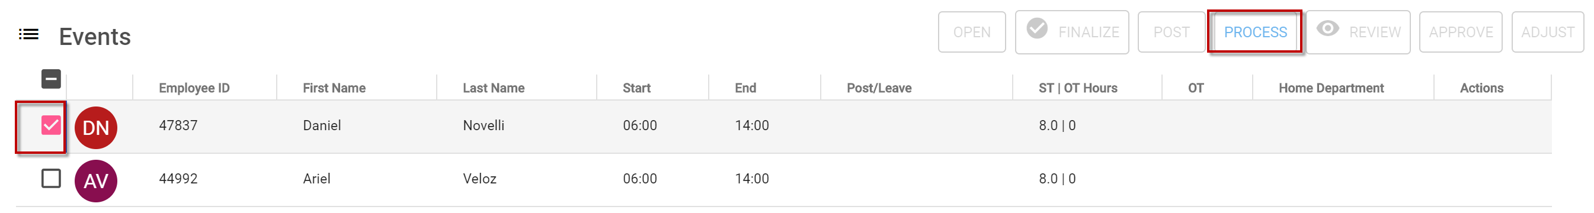This screenshot has height=213, width=1594.
Task: Click the AV avatar for Ariel Veloz
Action: click(x=96, y=181)
